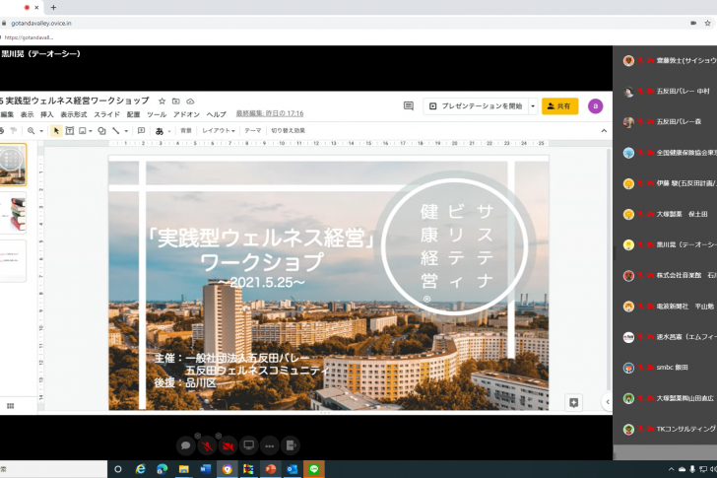Select the first slide thumbnail in filmstrip
This screenshot has height=478, width=717.
click(x=13, y=166)
